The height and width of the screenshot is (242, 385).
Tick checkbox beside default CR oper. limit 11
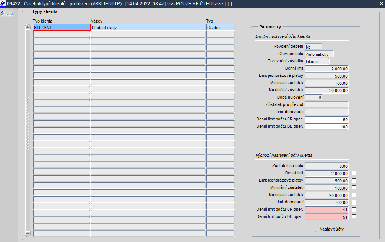click(x=354, y=210)
